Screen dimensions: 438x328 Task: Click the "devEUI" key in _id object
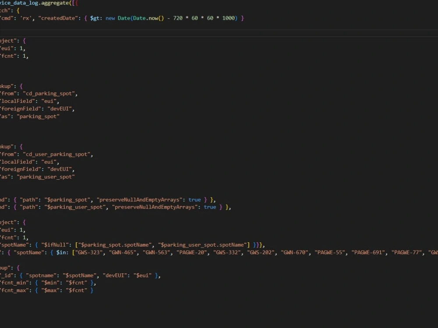[115, 276]
